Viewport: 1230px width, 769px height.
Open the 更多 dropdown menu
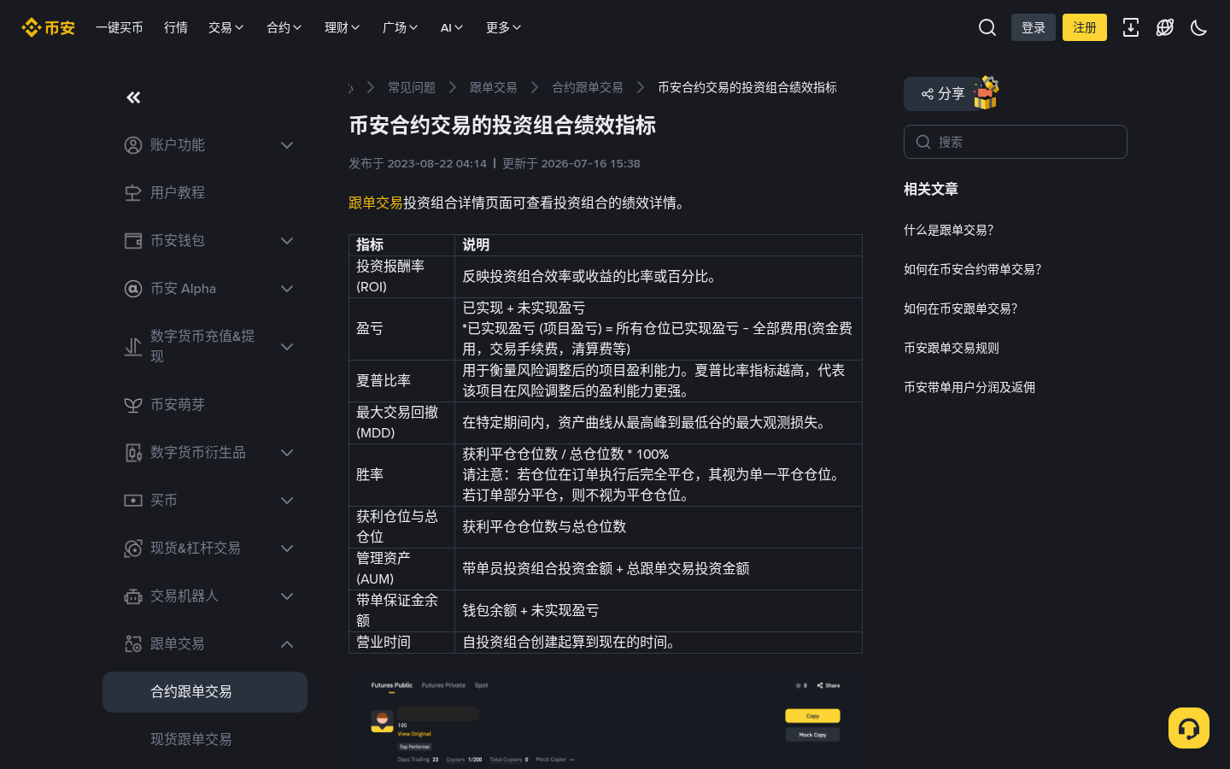(504, 27)
